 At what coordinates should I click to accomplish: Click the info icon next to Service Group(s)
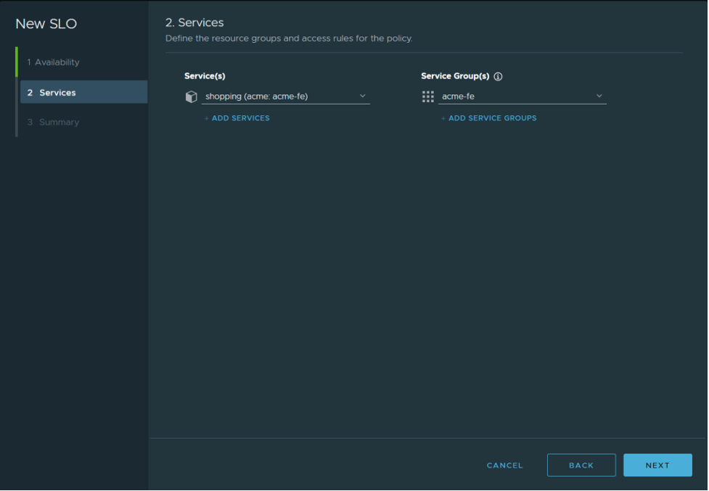[498, 76]
